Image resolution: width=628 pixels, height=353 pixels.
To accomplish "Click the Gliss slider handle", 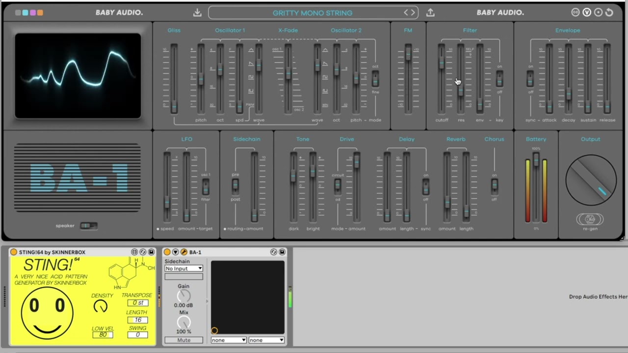I will tap(174, 106).
